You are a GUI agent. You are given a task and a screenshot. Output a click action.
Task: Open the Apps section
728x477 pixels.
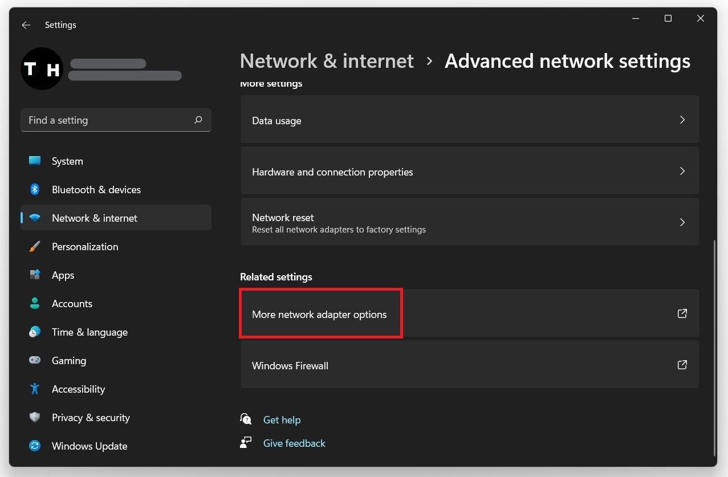point(63,275)
